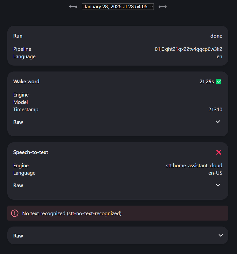Click the done status label
Viewport: 237px width, 254px height.
click(216, 36)
